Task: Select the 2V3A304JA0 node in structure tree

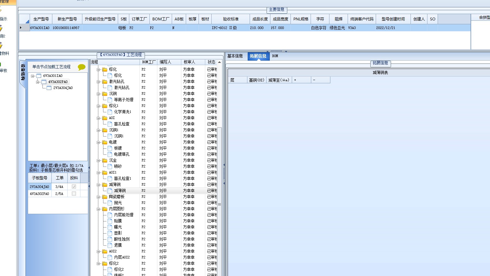Action: 63,88
